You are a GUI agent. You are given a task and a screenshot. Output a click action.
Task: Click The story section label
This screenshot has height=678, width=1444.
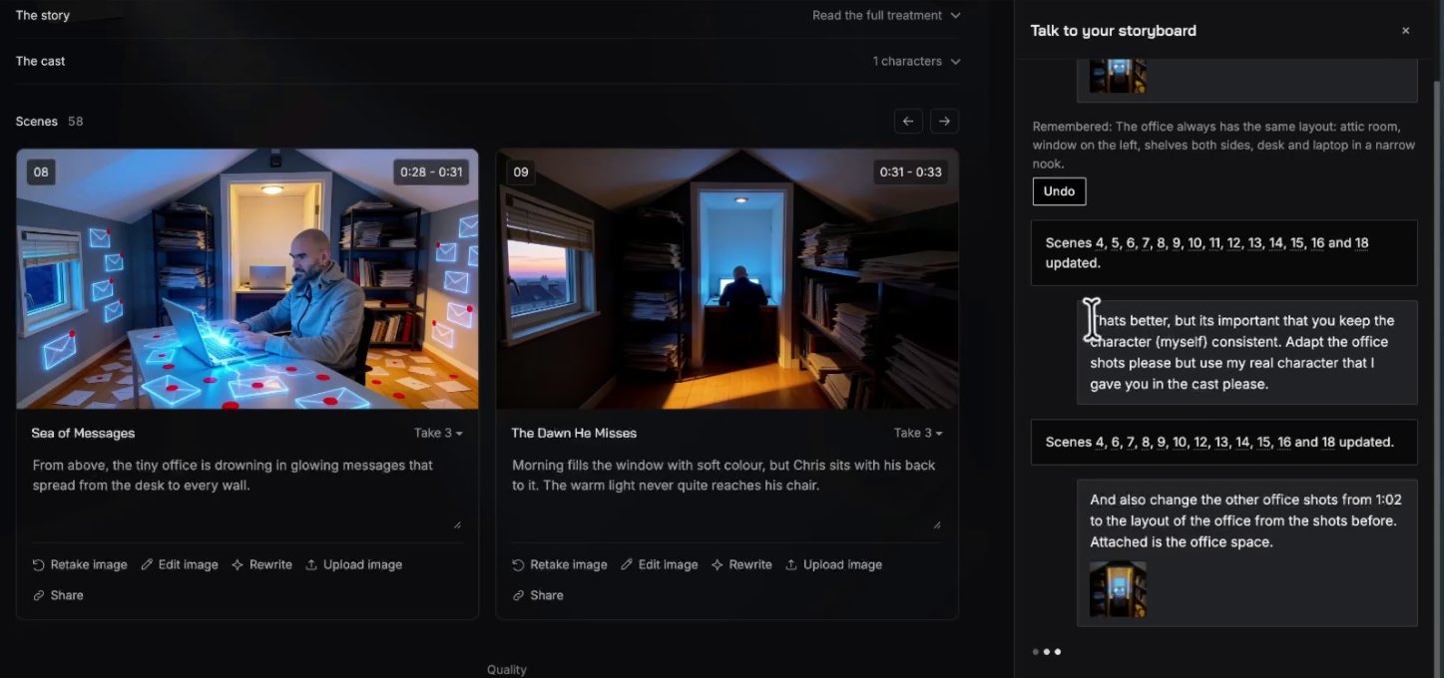click(x=43, y=15)
